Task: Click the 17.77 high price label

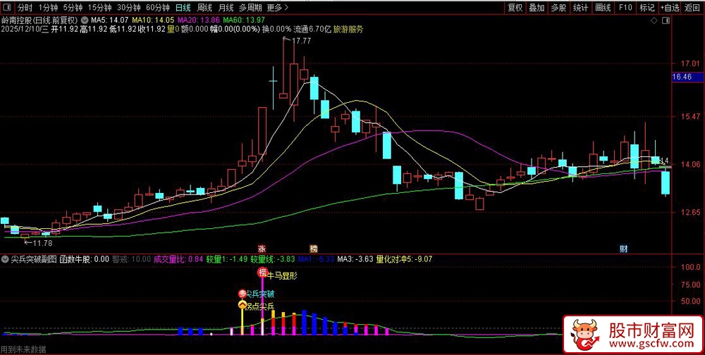Action: click(x=301, y=41)
